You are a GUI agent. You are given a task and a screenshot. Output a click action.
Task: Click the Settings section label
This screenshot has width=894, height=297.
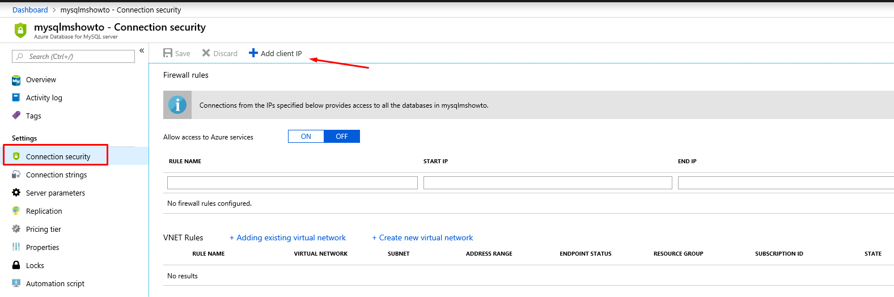point(24,138)
